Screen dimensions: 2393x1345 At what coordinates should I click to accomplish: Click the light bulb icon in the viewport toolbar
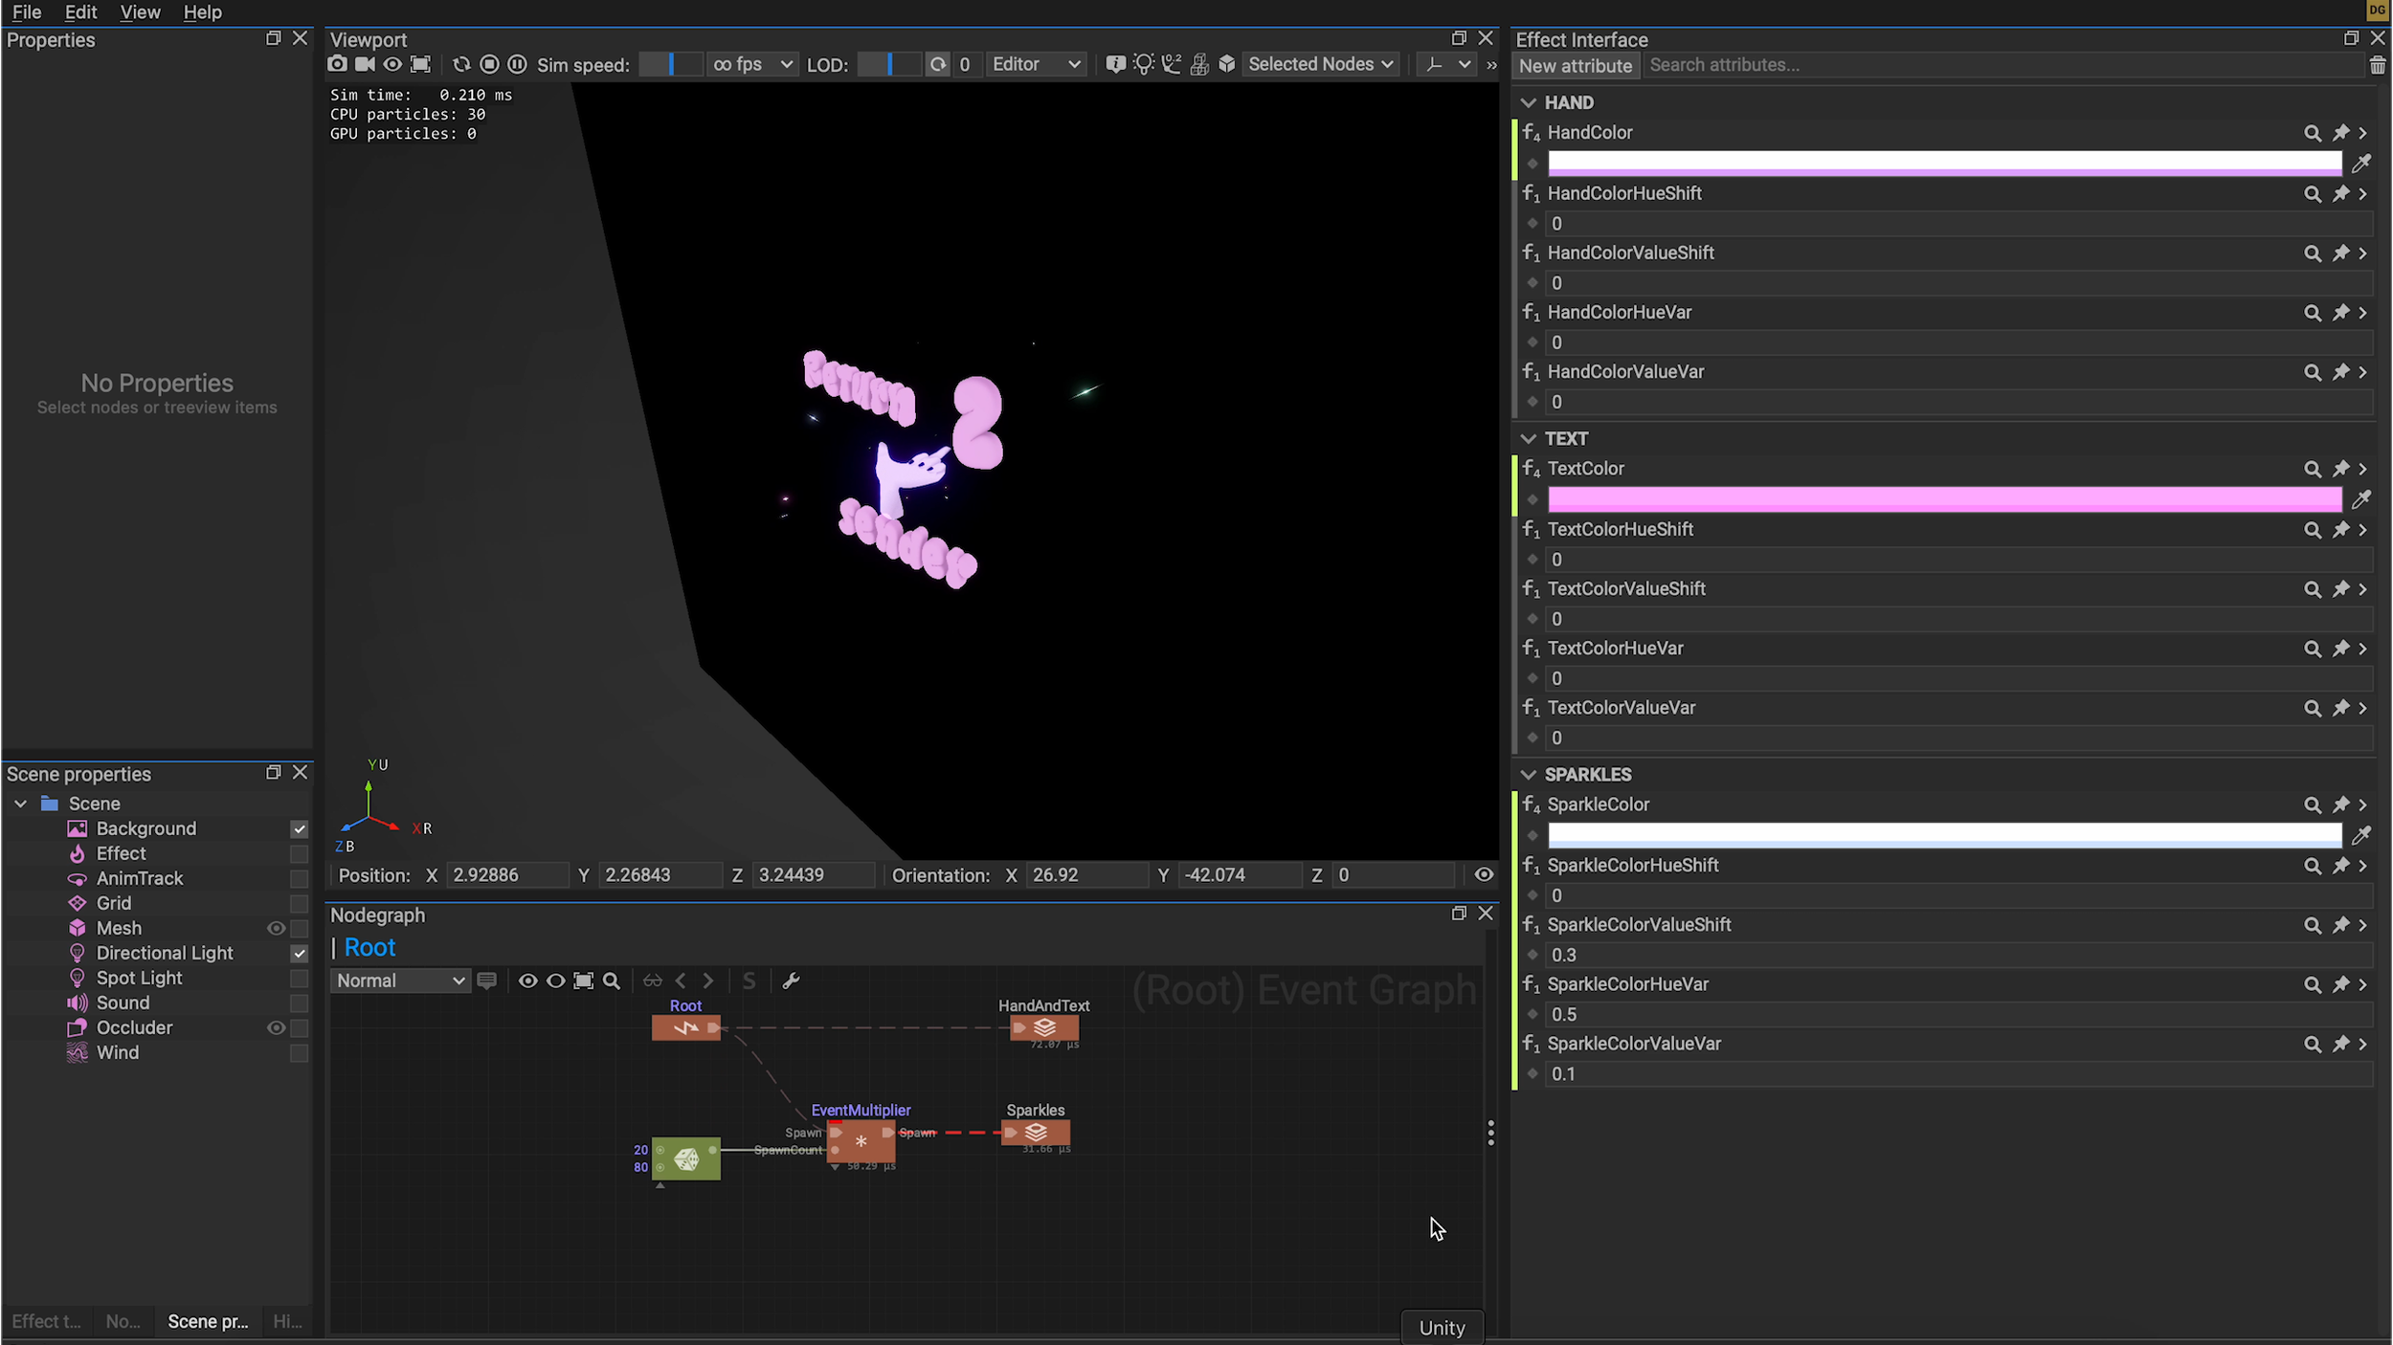tap(1143, 64)
